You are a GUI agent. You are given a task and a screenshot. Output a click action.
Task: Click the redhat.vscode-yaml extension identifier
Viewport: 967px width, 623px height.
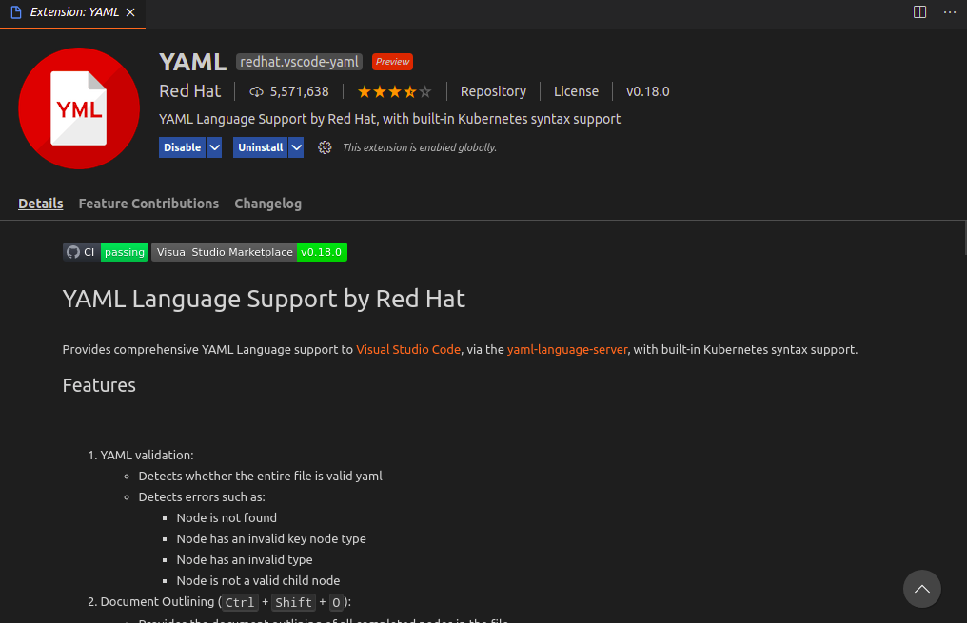coord(299,62)
